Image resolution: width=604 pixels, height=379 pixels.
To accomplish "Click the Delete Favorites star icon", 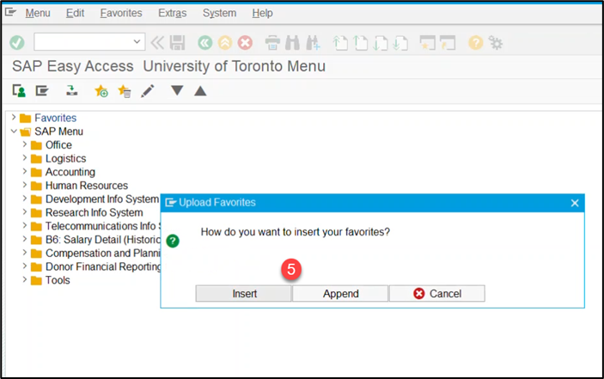I will [125, 91].
